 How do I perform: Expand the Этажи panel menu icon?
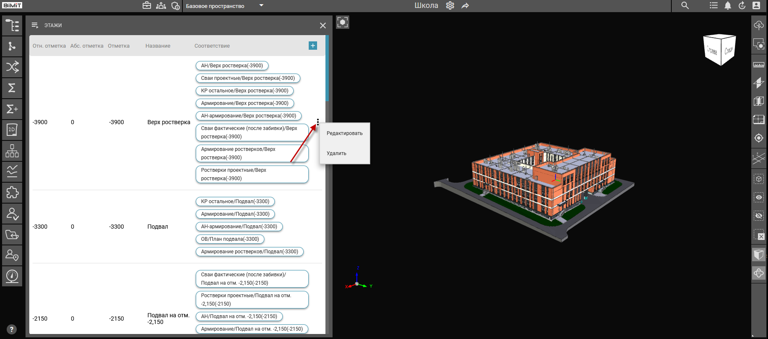click(35, 25)
